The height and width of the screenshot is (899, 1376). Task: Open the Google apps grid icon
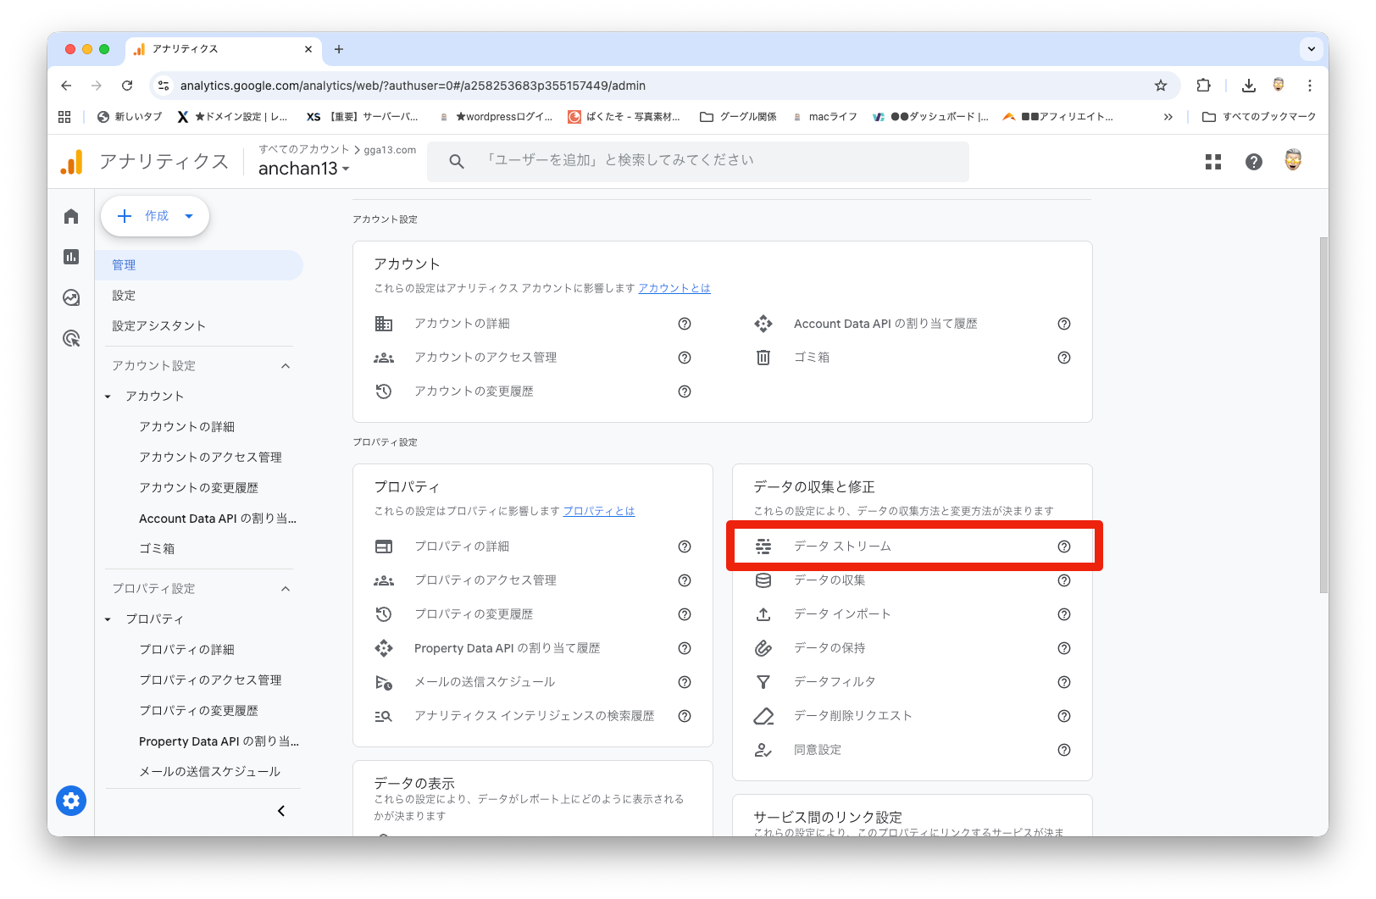[x=1213, y=162]
